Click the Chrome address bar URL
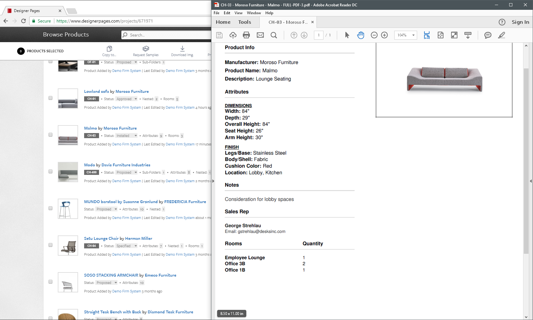This screenshot has width=533, height=320. (105, 21)
